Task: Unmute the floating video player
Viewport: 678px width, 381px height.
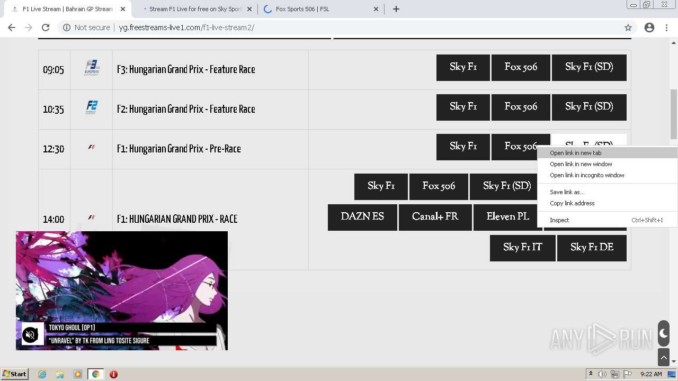Action: point(31,334)
